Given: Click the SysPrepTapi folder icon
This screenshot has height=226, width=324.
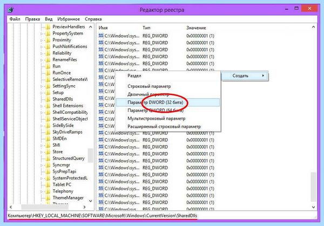Looking at the screenshot, I should 48,172.
